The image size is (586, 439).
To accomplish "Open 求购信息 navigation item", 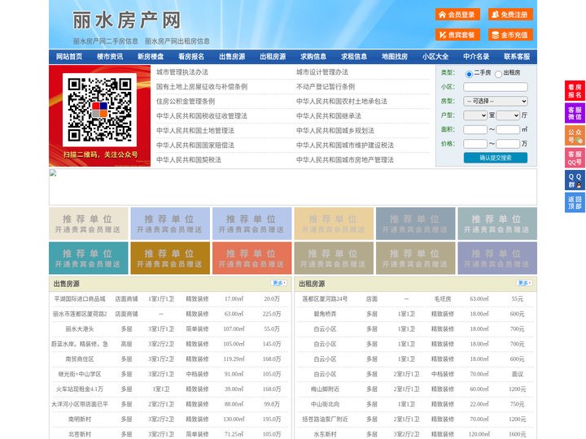I will (x=313, y=57).
